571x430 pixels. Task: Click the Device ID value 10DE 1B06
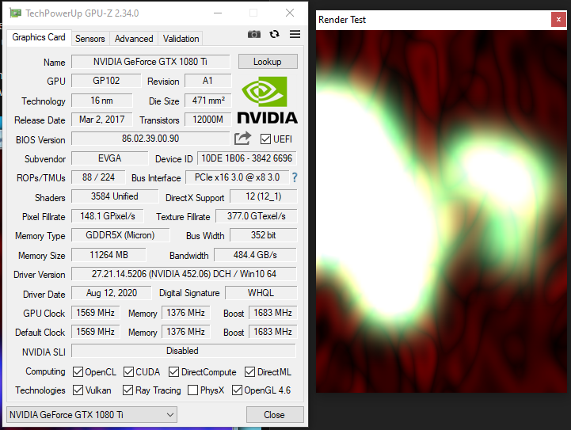[246, 158]
